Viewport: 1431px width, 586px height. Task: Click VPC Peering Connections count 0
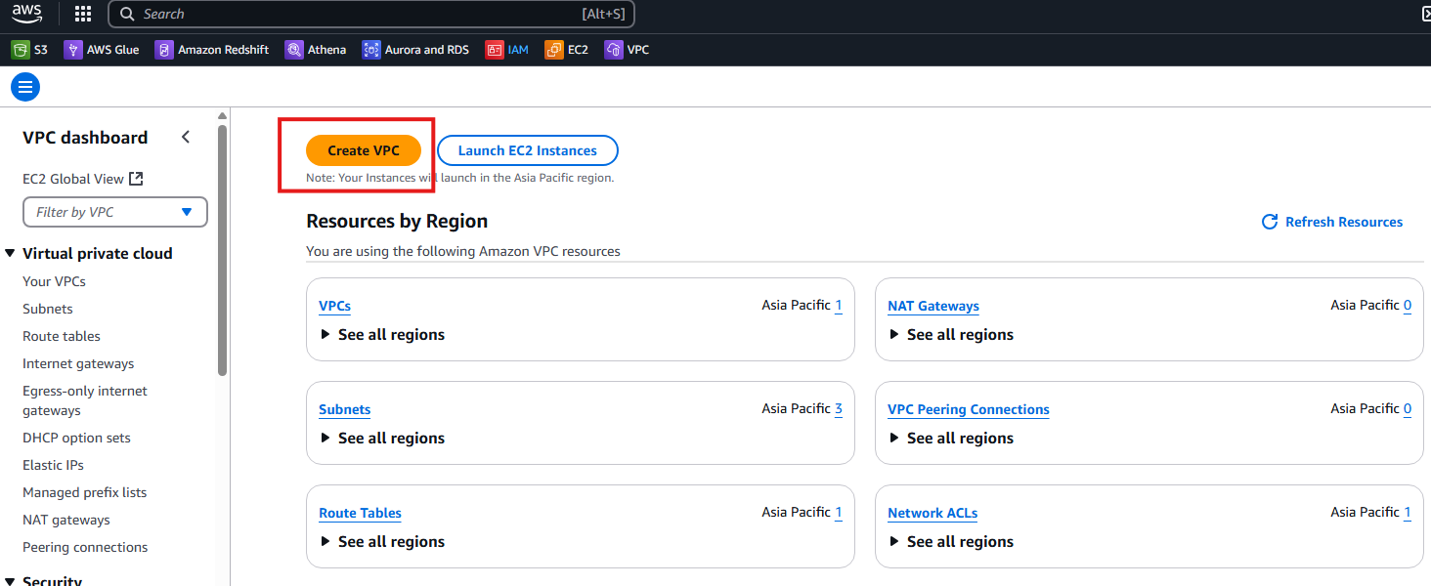(1408, 409)
